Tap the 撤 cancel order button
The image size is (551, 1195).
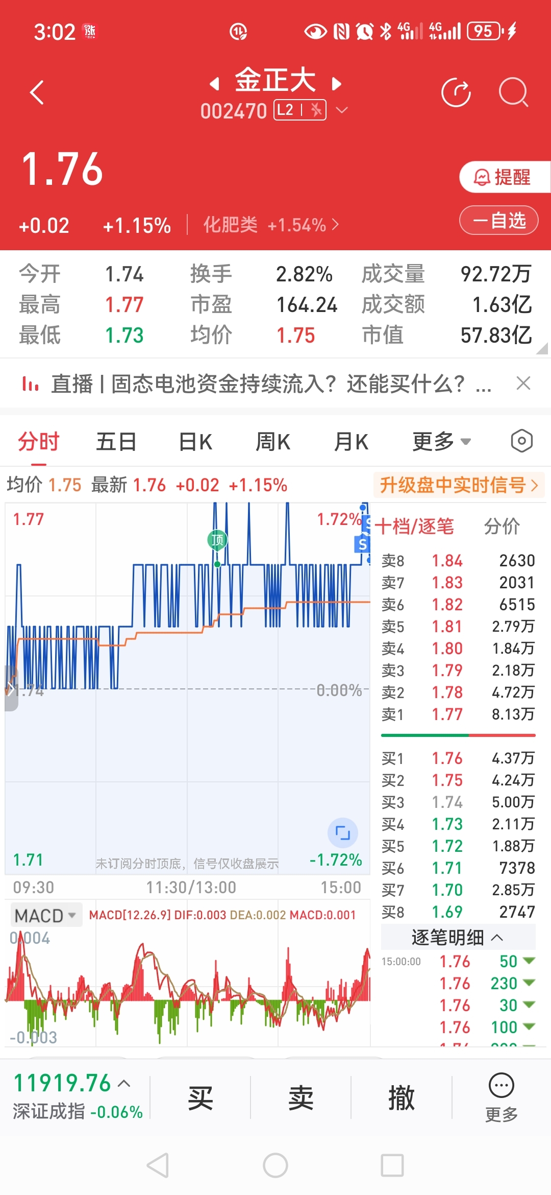tap(402, 1098)
